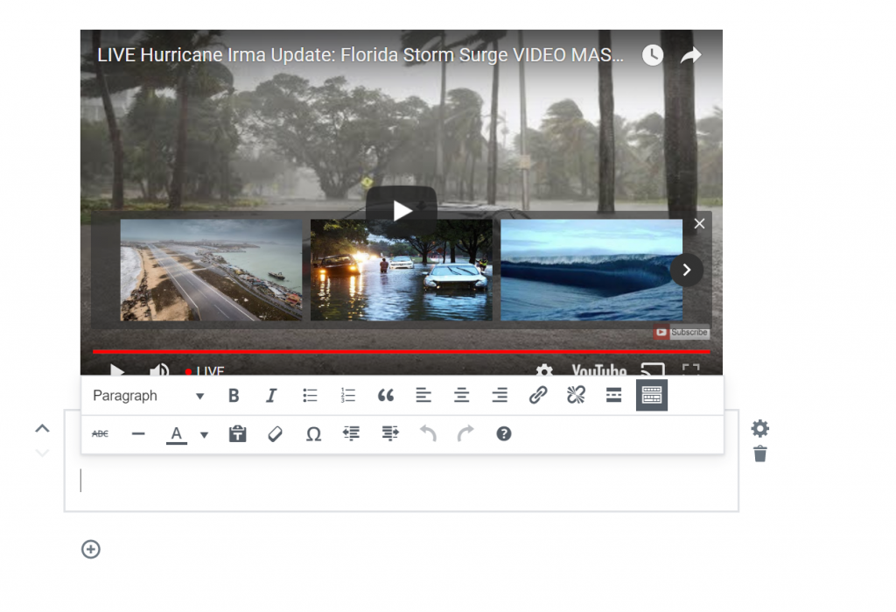This screenshot has height=612, width=896.
Task: Mute the video with speaker icon
Action: click(x=159, y=370)
